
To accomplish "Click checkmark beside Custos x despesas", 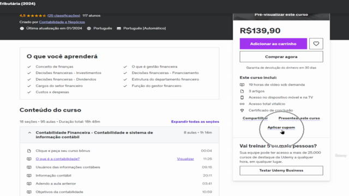I will pyautogui.click(x=29, y=92).
